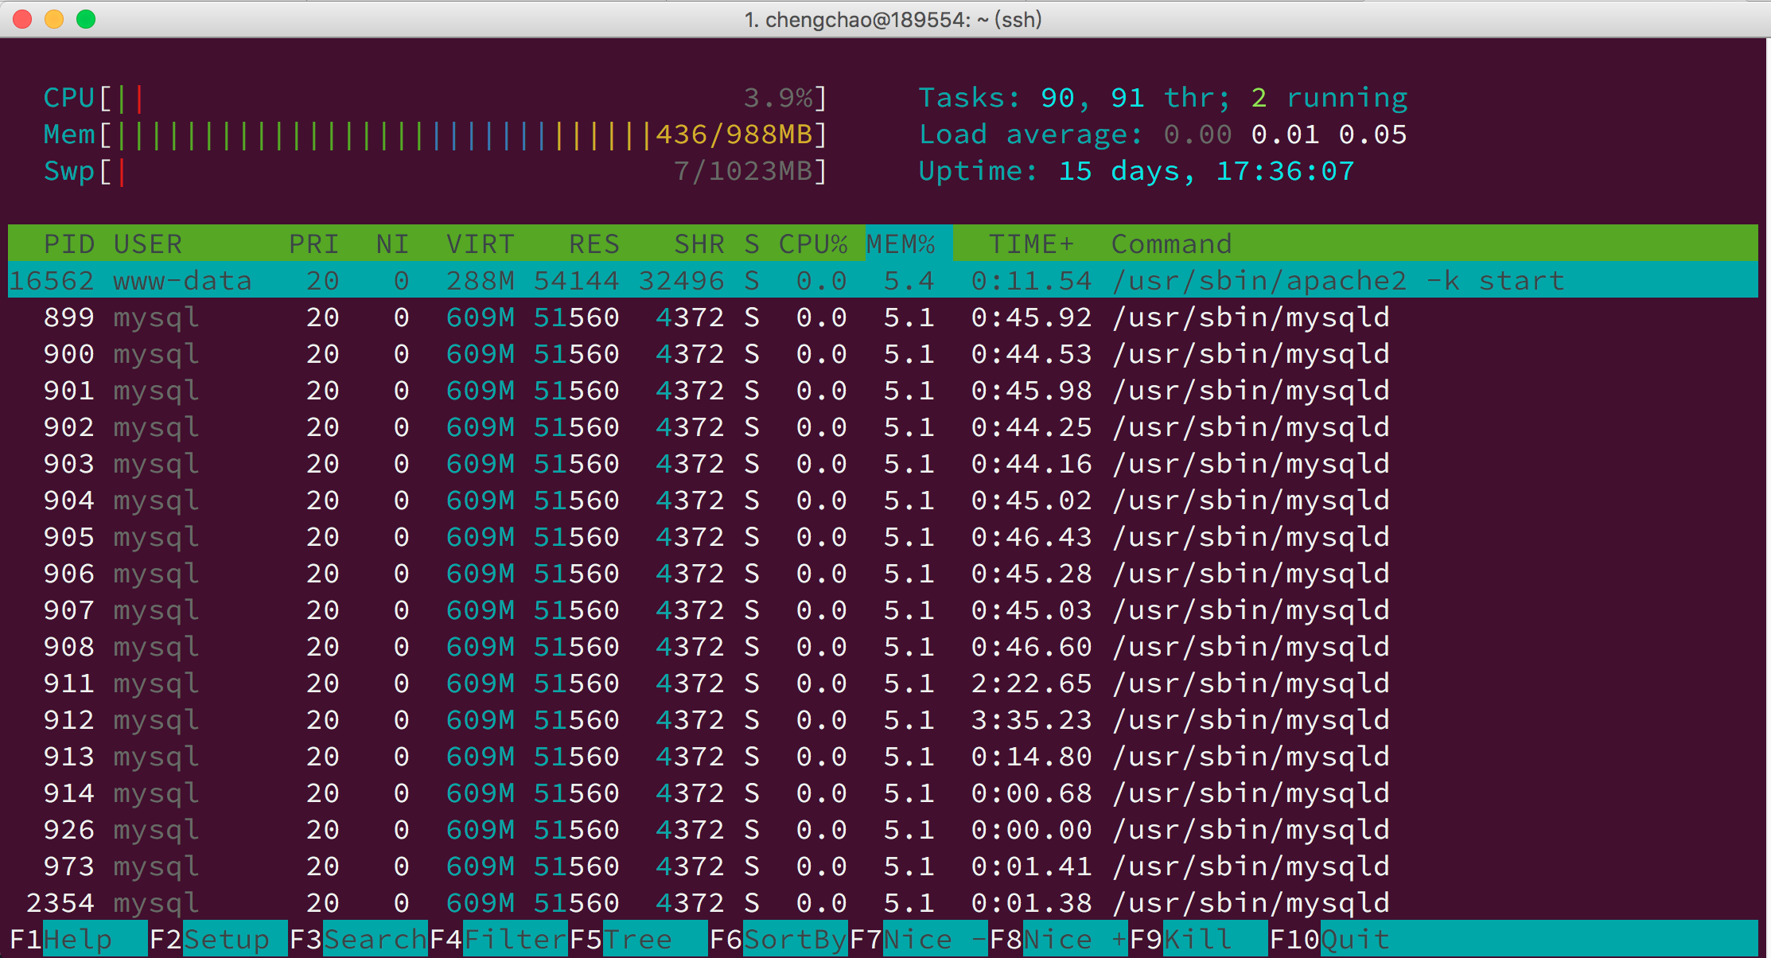The width and height of the screenshot is (1771, 958).
Task: Close the terminal window with red button
Action: click(x=22, y=19)
